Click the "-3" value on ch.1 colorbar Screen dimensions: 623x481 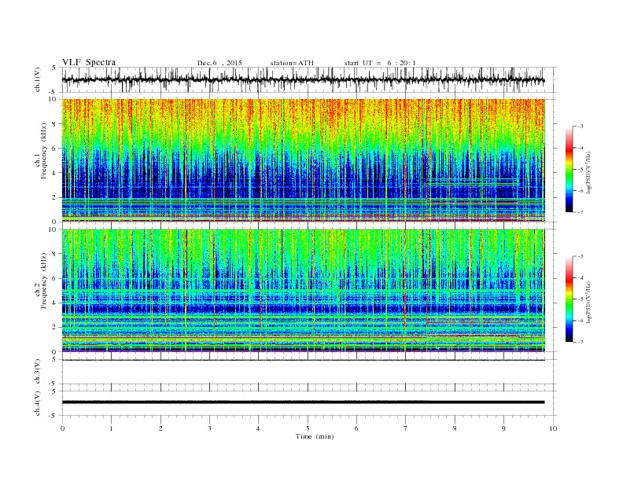[x=580, y=127]
